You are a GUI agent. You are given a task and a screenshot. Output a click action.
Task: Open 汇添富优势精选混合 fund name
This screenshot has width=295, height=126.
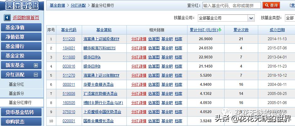tap(100, 93)
